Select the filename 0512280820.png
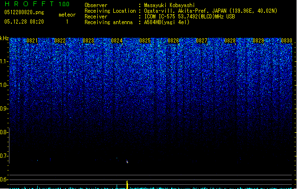Image resolution: width=297 pixels, height=189 pixels. pyautogui.click(x=24, y=12)
